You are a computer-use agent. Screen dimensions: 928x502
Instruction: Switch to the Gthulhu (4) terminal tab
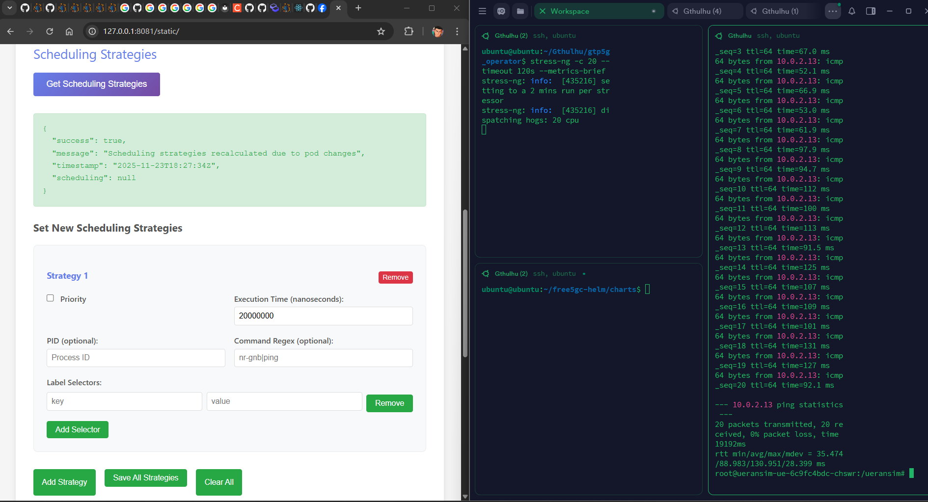click(x=702, y=11)
